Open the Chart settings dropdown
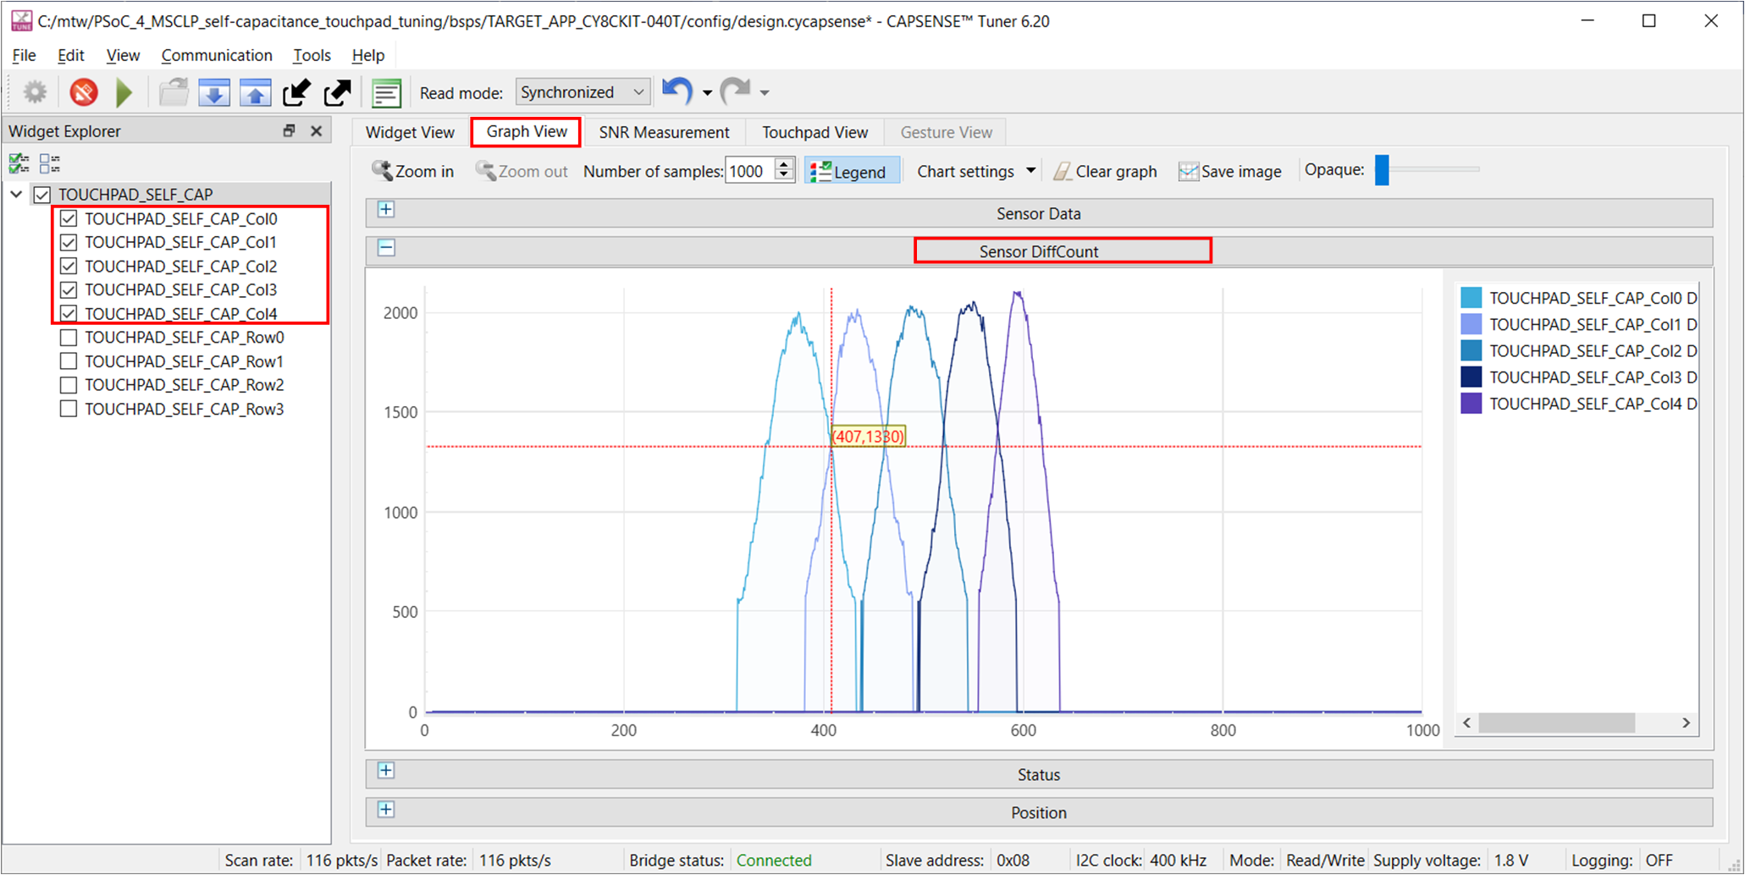 pyautogui.click(x=976, y=171)
